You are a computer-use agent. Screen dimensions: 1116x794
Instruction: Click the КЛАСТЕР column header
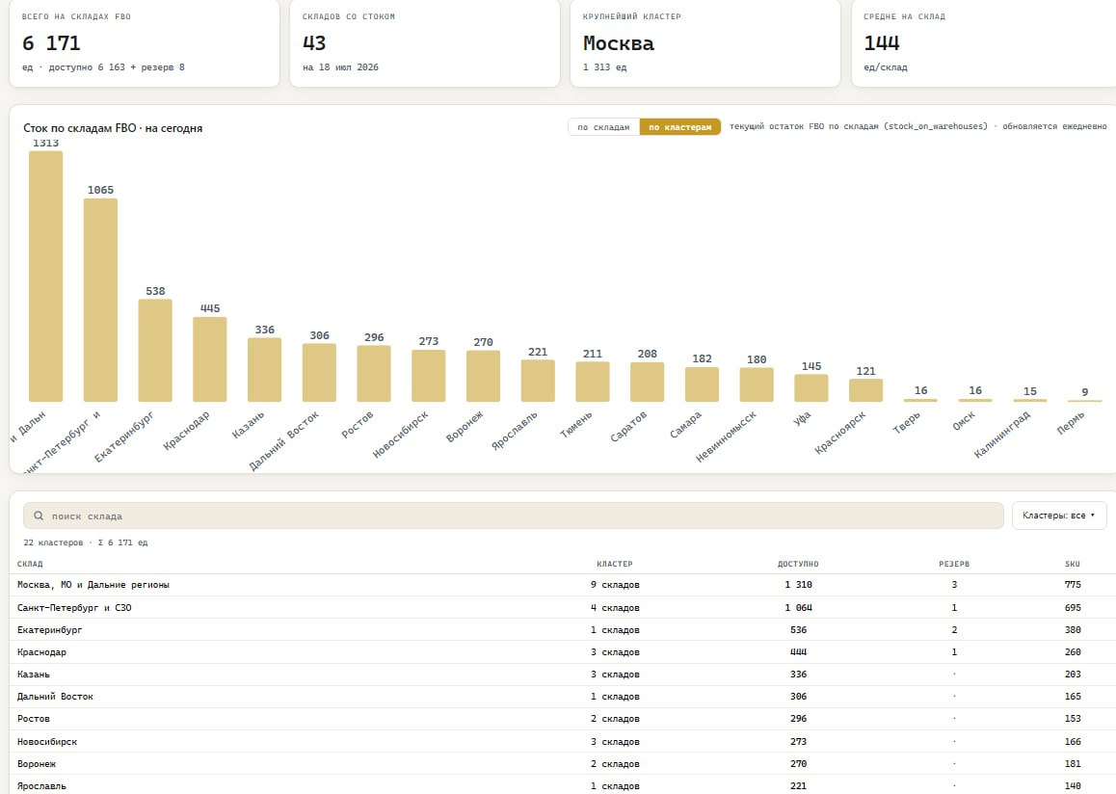[x=614, y=564]
